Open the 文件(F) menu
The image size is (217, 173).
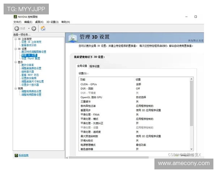click(17, 22)
